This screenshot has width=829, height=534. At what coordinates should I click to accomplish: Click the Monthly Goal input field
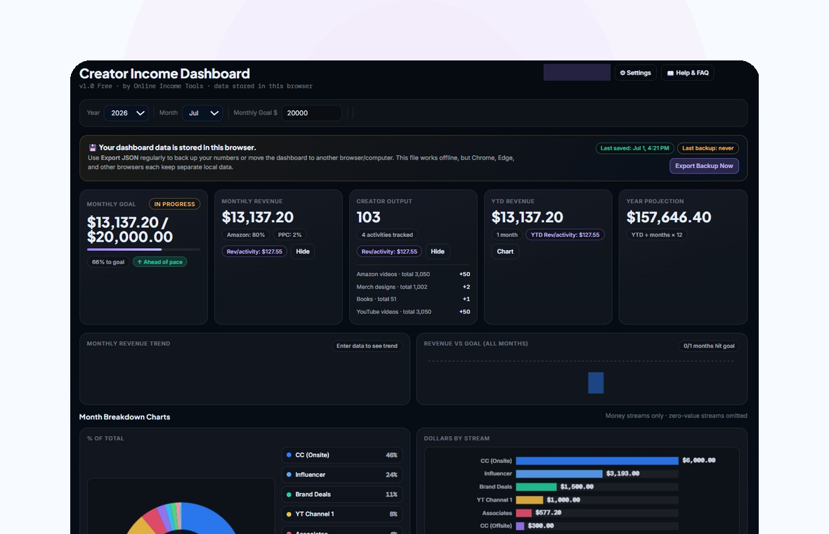point(311,112)
